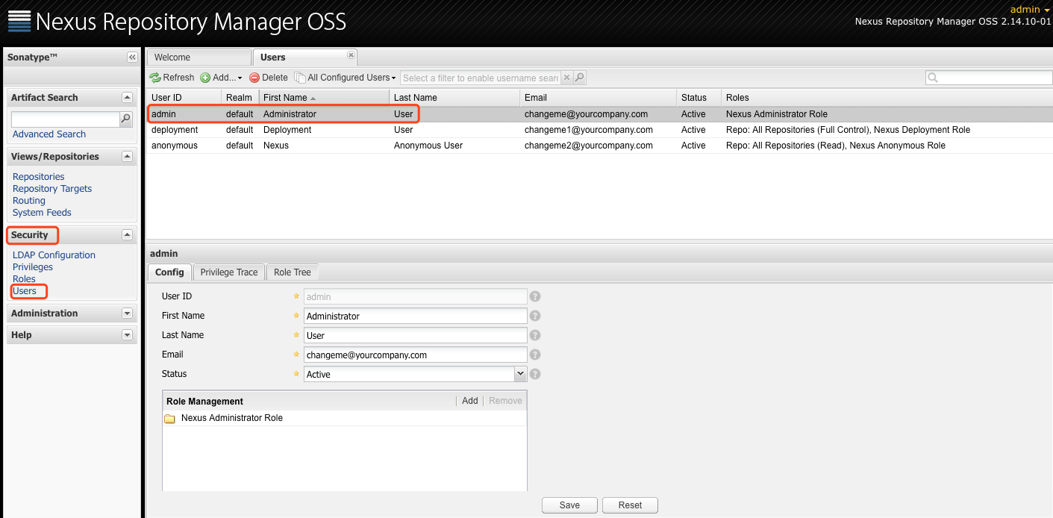Sort by the Last Name column header
Screen dimensions: 1053x518
point(454,98)
